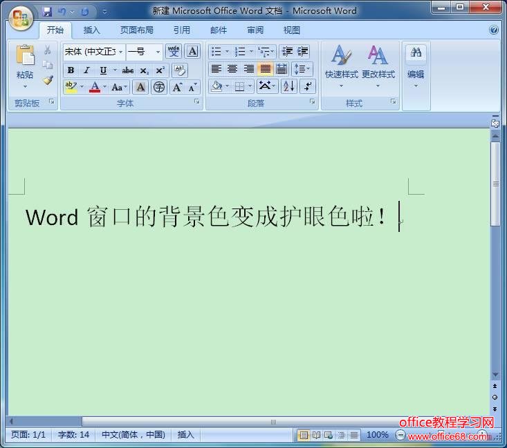Click 字数: 14 in status bar
Screen dimensions: 507x448
(73, 435)
